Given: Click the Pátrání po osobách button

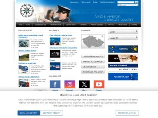Looking at the screenshot, I should point(93,62).
